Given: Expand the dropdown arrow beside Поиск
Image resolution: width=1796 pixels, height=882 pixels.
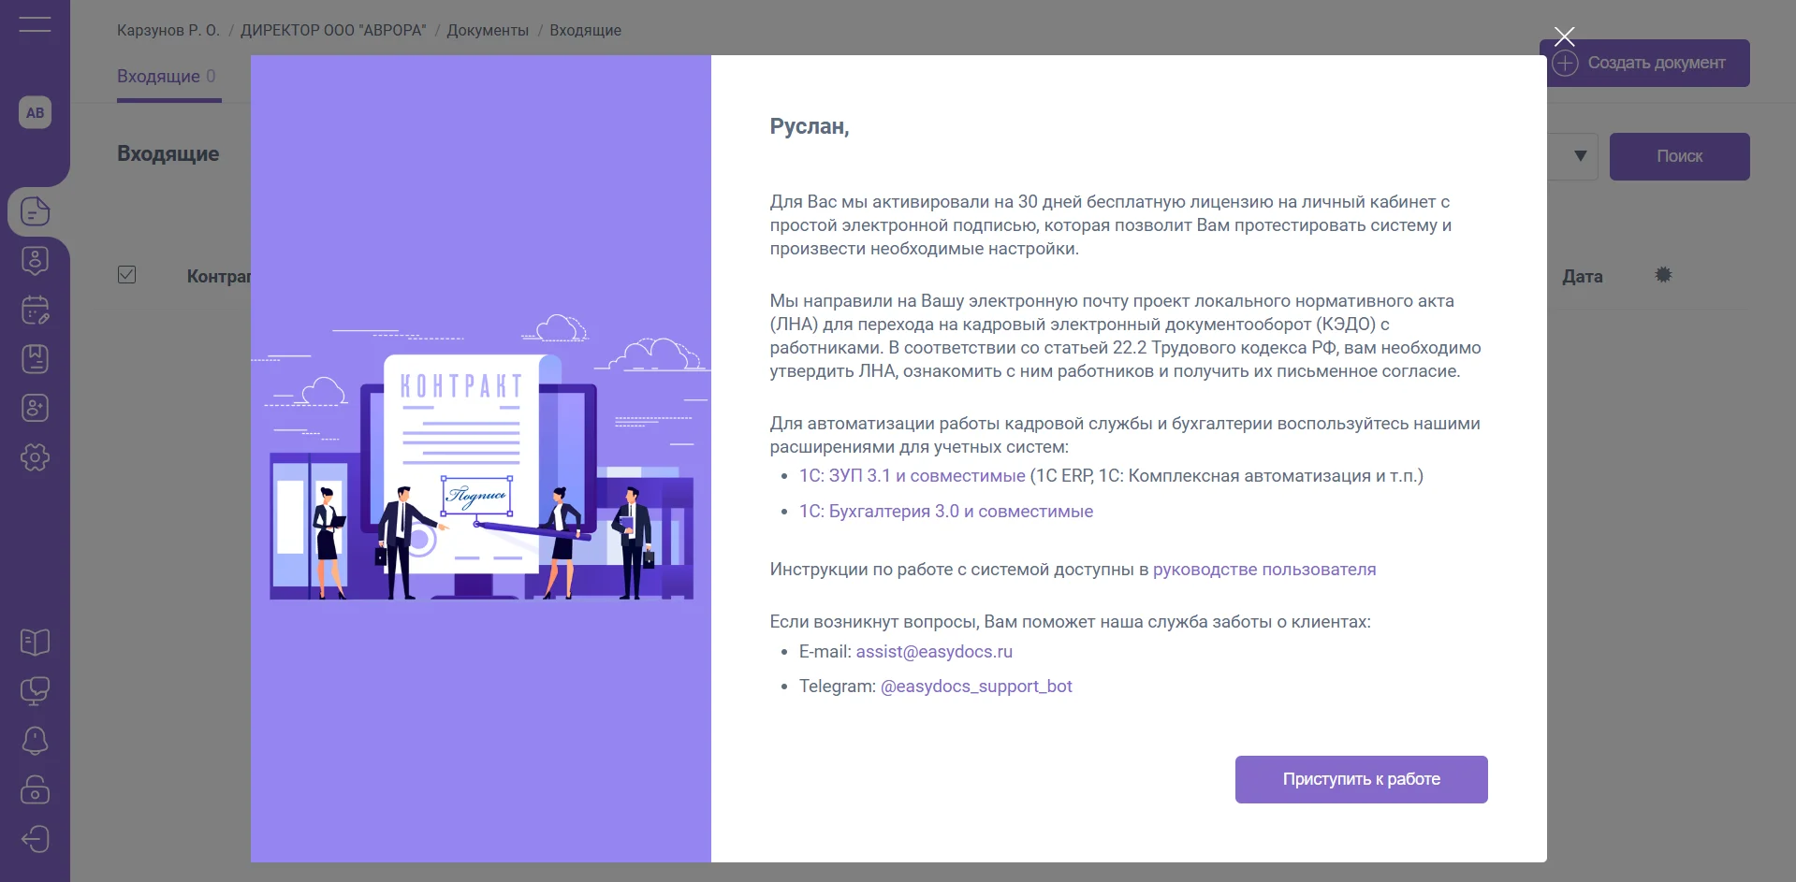Looking at the screenshot, I should [1580, 156].
